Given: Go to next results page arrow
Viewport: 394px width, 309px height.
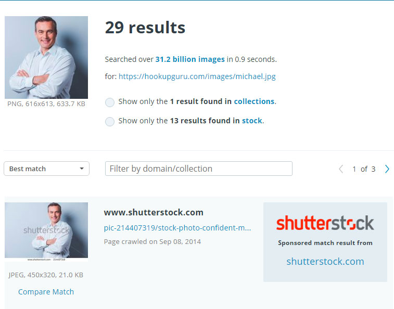Looking at the screenshot, I should click(387, 169).
